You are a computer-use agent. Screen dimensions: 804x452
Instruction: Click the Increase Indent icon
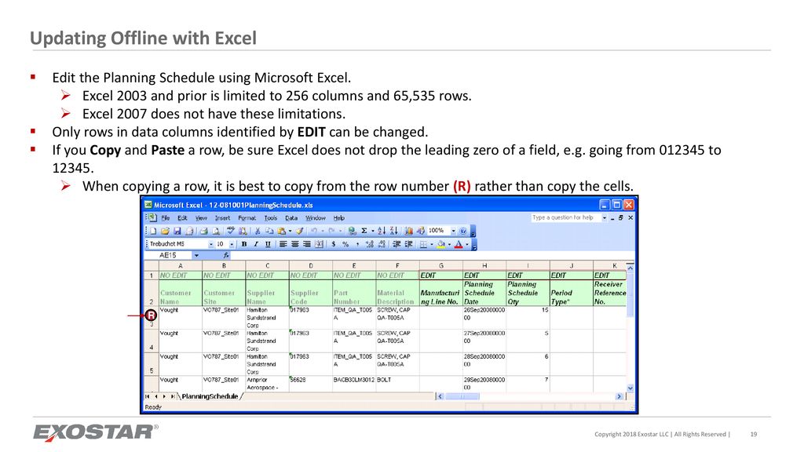click(408, 244)
